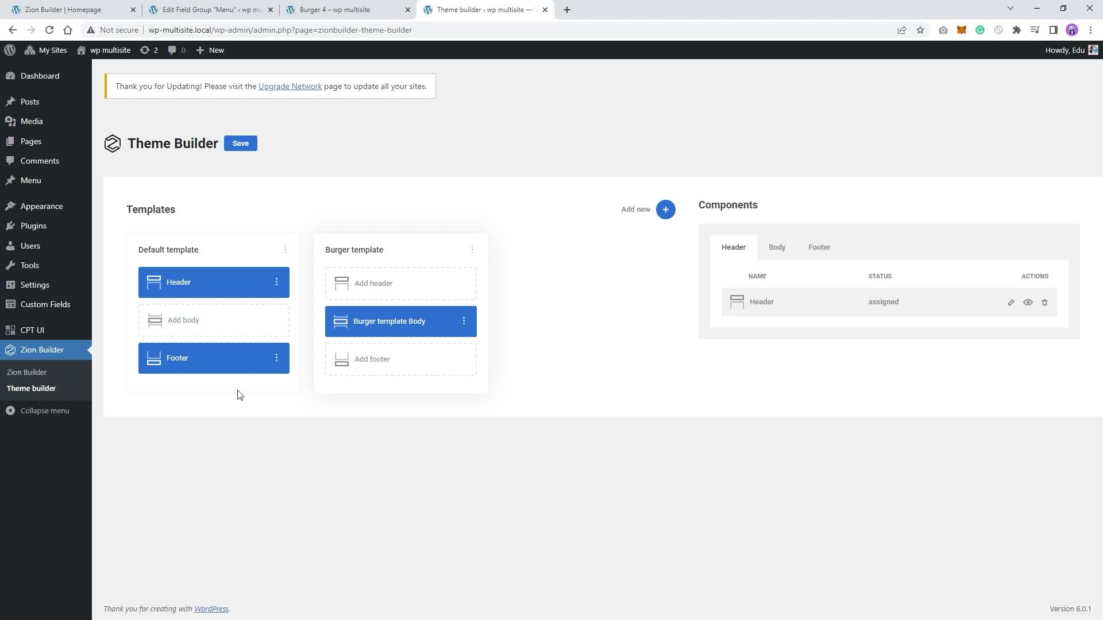Click New in the admin bar
Screen dimensions: 1103x620
point(210,50)
